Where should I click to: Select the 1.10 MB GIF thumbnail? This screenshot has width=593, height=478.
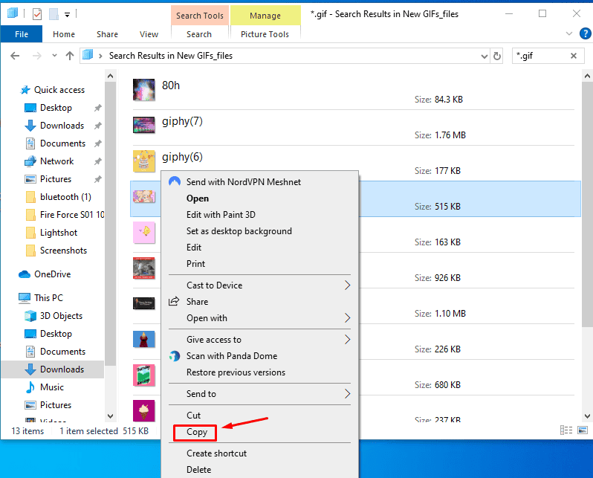[x=143, y=303]
